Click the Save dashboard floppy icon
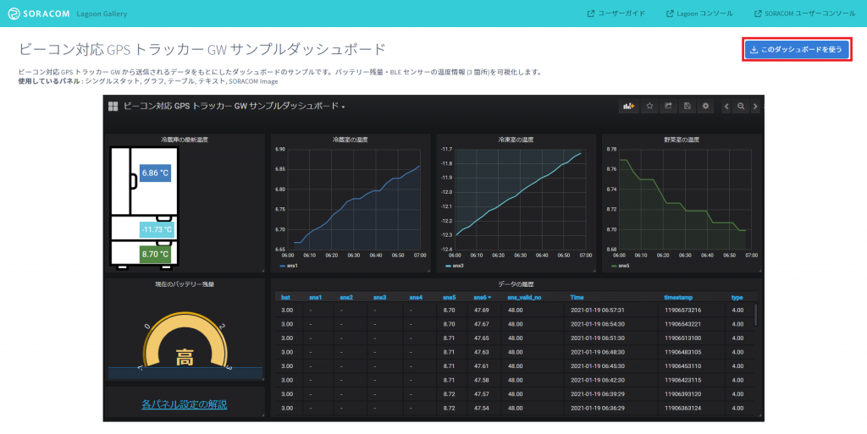This screenshot has height=434, width=867. pyautogui.click(x=687, y=106)
